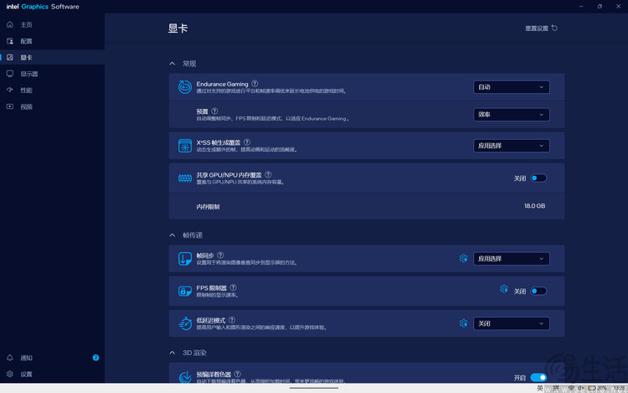Click the Intel Graphics Software title
Image resolution: width=628 pixels, height=393 pixels.
pos(43,7)
